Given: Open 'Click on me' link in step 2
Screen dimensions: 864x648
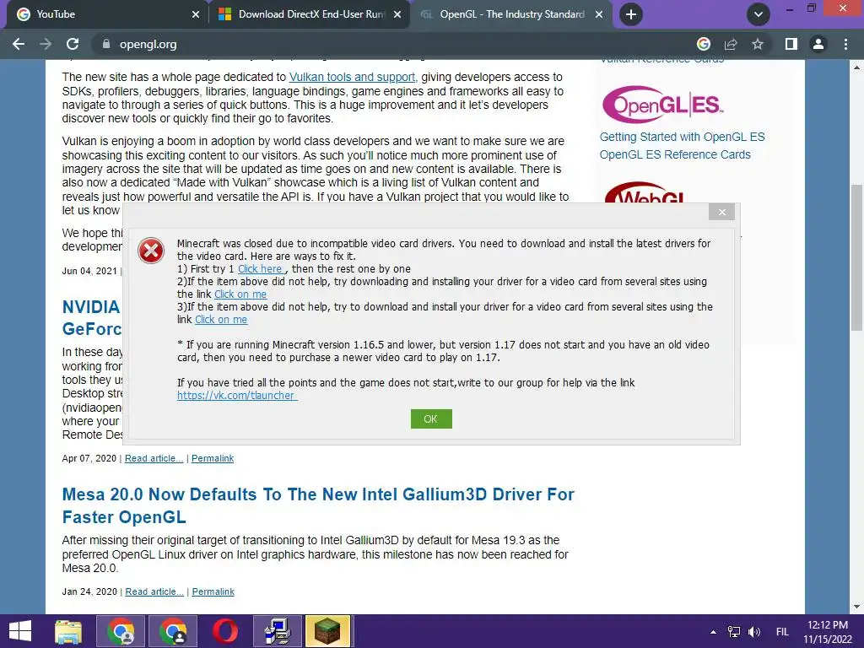Looking at the screenshot, I should pyautogui.click(x=240, y=294).
